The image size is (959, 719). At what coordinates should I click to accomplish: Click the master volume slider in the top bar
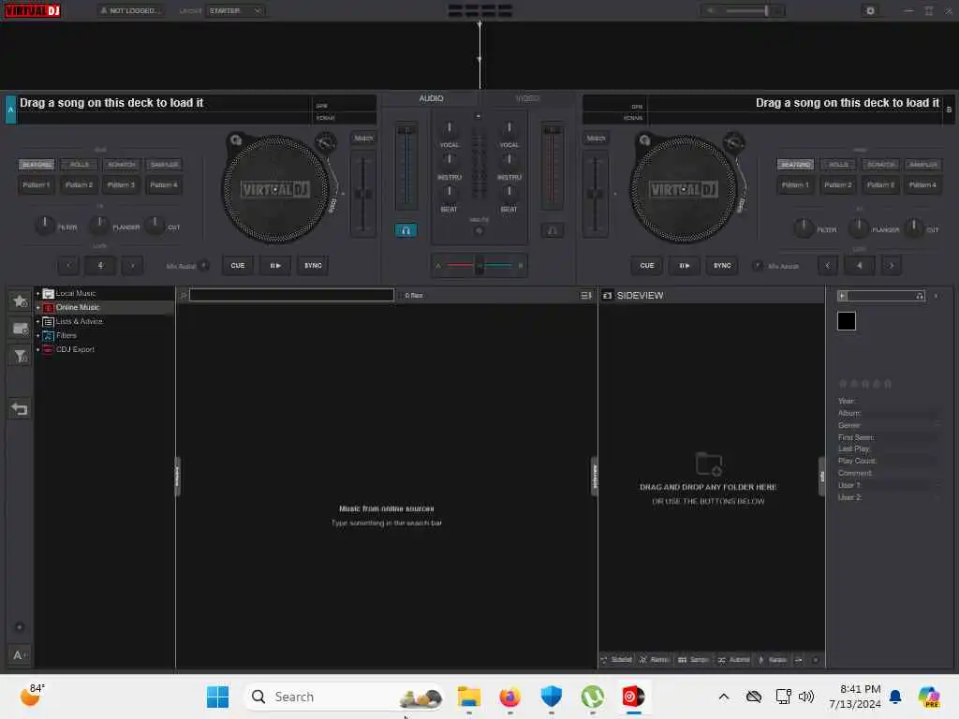[745, 10]
